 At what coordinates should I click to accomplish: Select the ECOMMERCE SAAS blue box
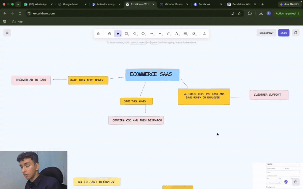pyautogui.click(x=152, y=75)
